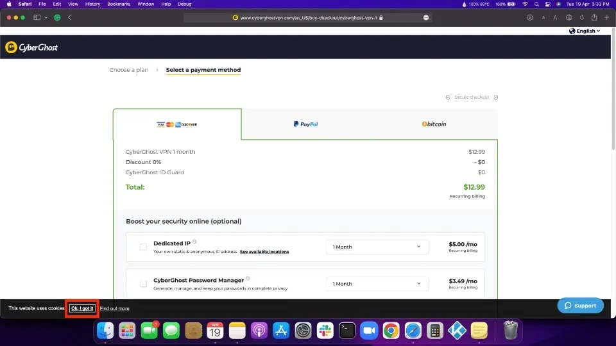This screenshot has width=616, height=346.
Task: Open FaceTime from the dock
Action: (150, 331)
